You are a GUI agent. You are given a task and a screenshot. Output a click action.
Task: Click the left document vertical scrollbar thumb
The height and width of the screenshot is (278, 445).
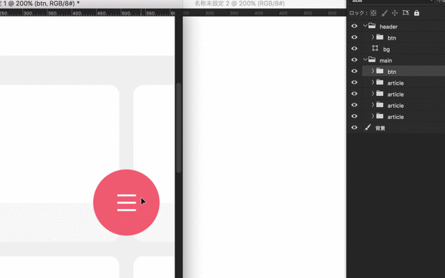point(179,128)
